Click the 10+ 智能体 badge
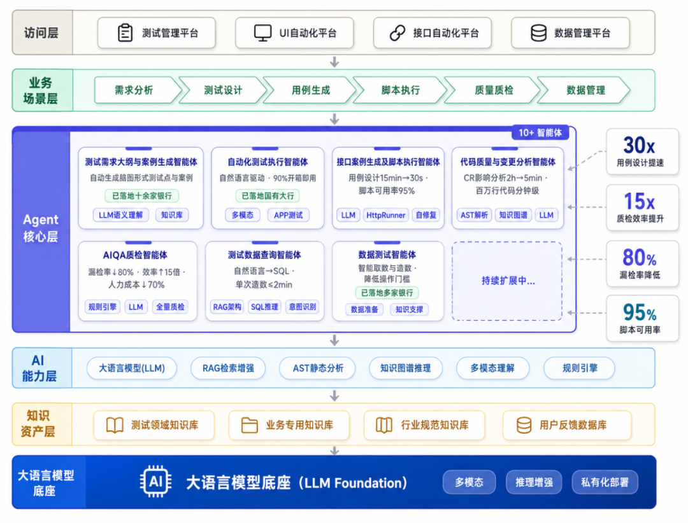The height and width of the screenshot is (523, 688). (540, 133)
